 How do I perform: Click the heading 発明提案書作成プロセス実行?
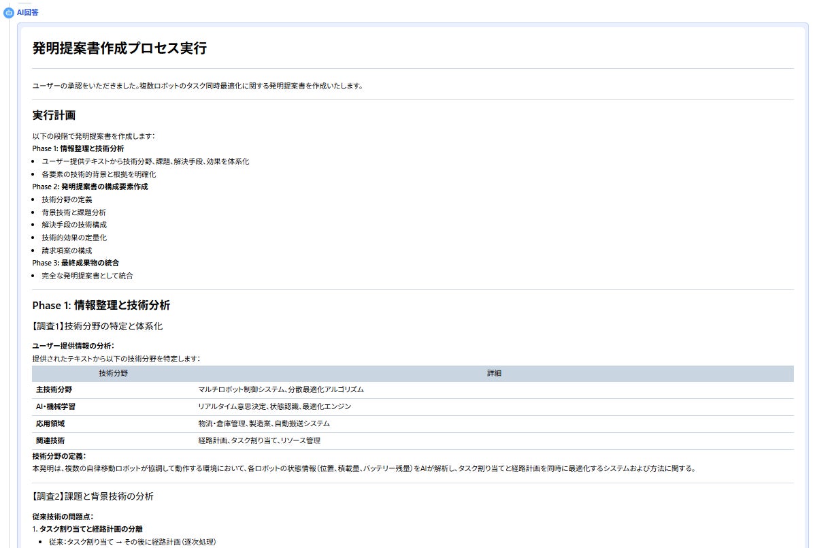[x=120, y=48]
